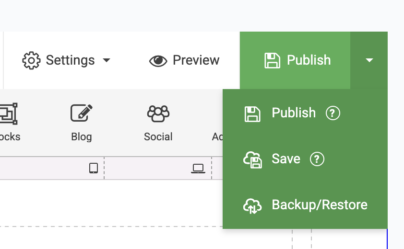
Task: Choose Publish from the dropdown menu
Action: [x=294, y=113]
